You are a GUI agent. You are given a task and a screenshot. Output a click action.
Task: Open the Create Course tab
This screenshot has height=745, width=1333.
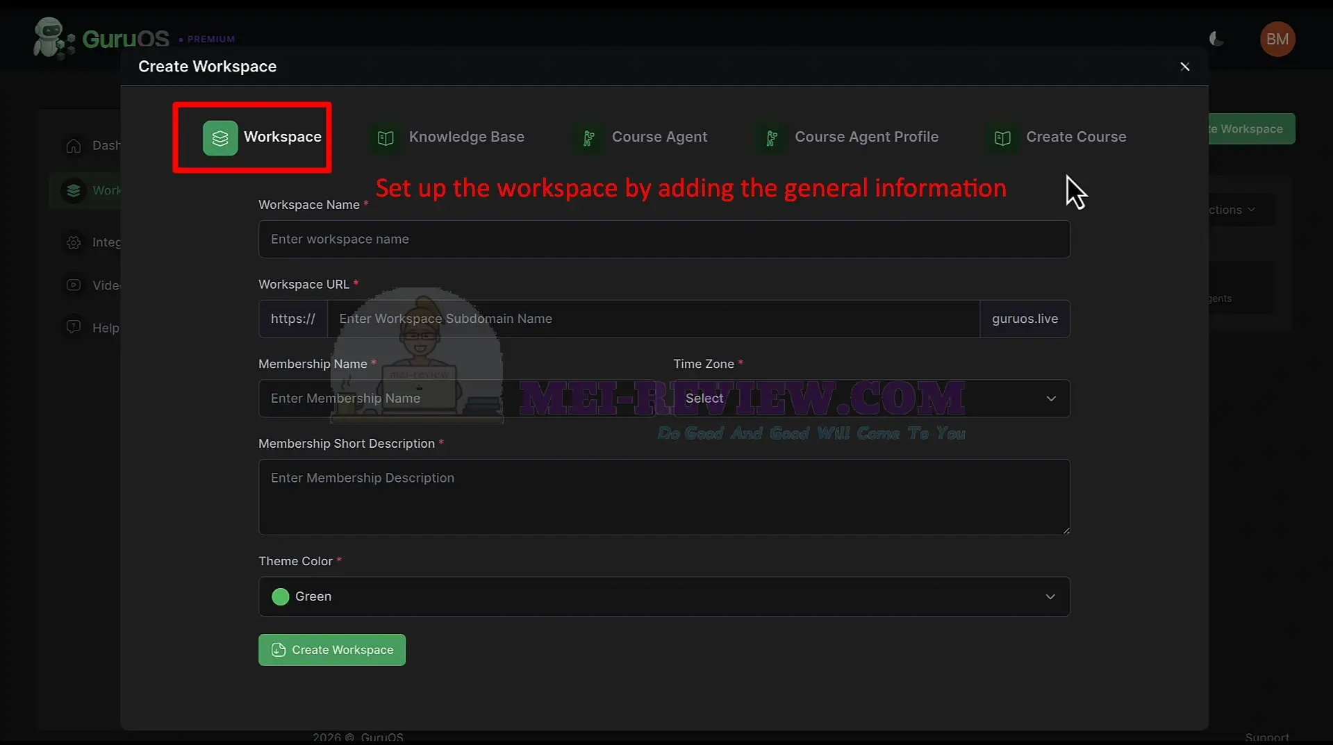(x=1057, y=137)
